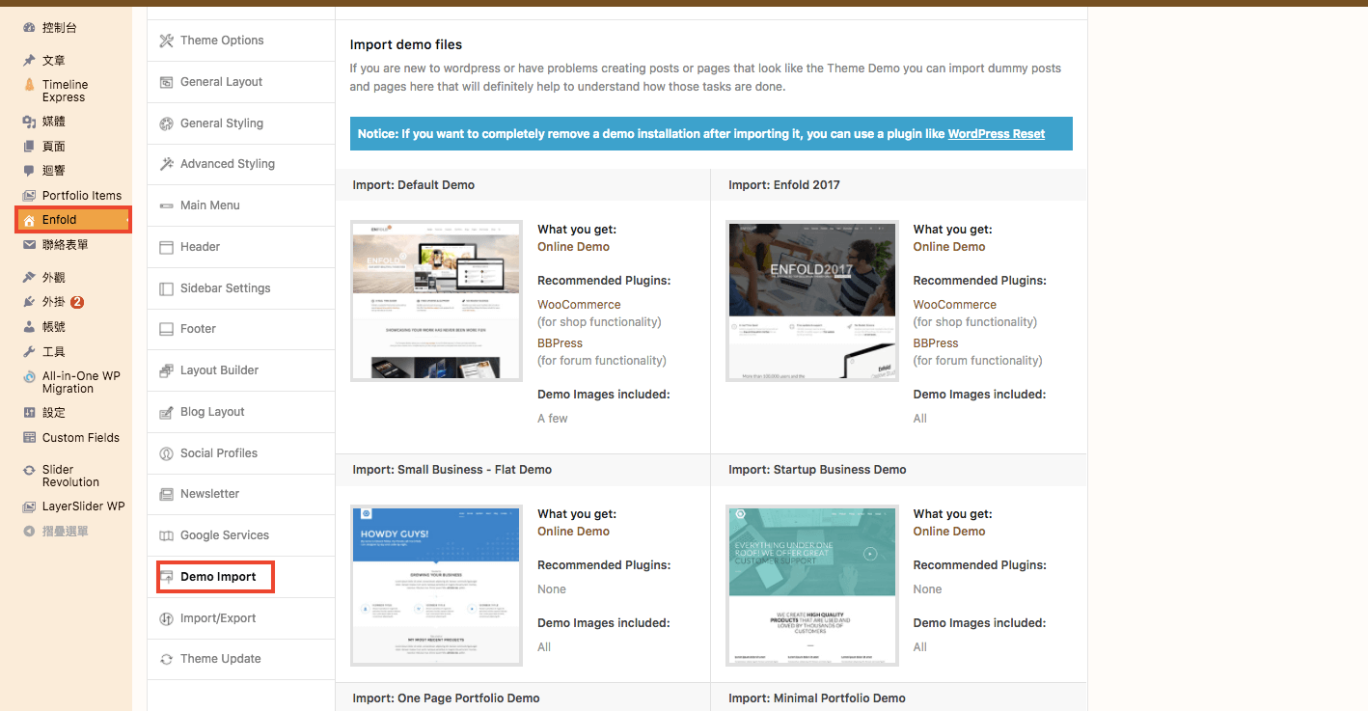Click the Small Business Flat Demo thumbnail
Screen dimensions: 1368x711
click(x=436, y=586)
